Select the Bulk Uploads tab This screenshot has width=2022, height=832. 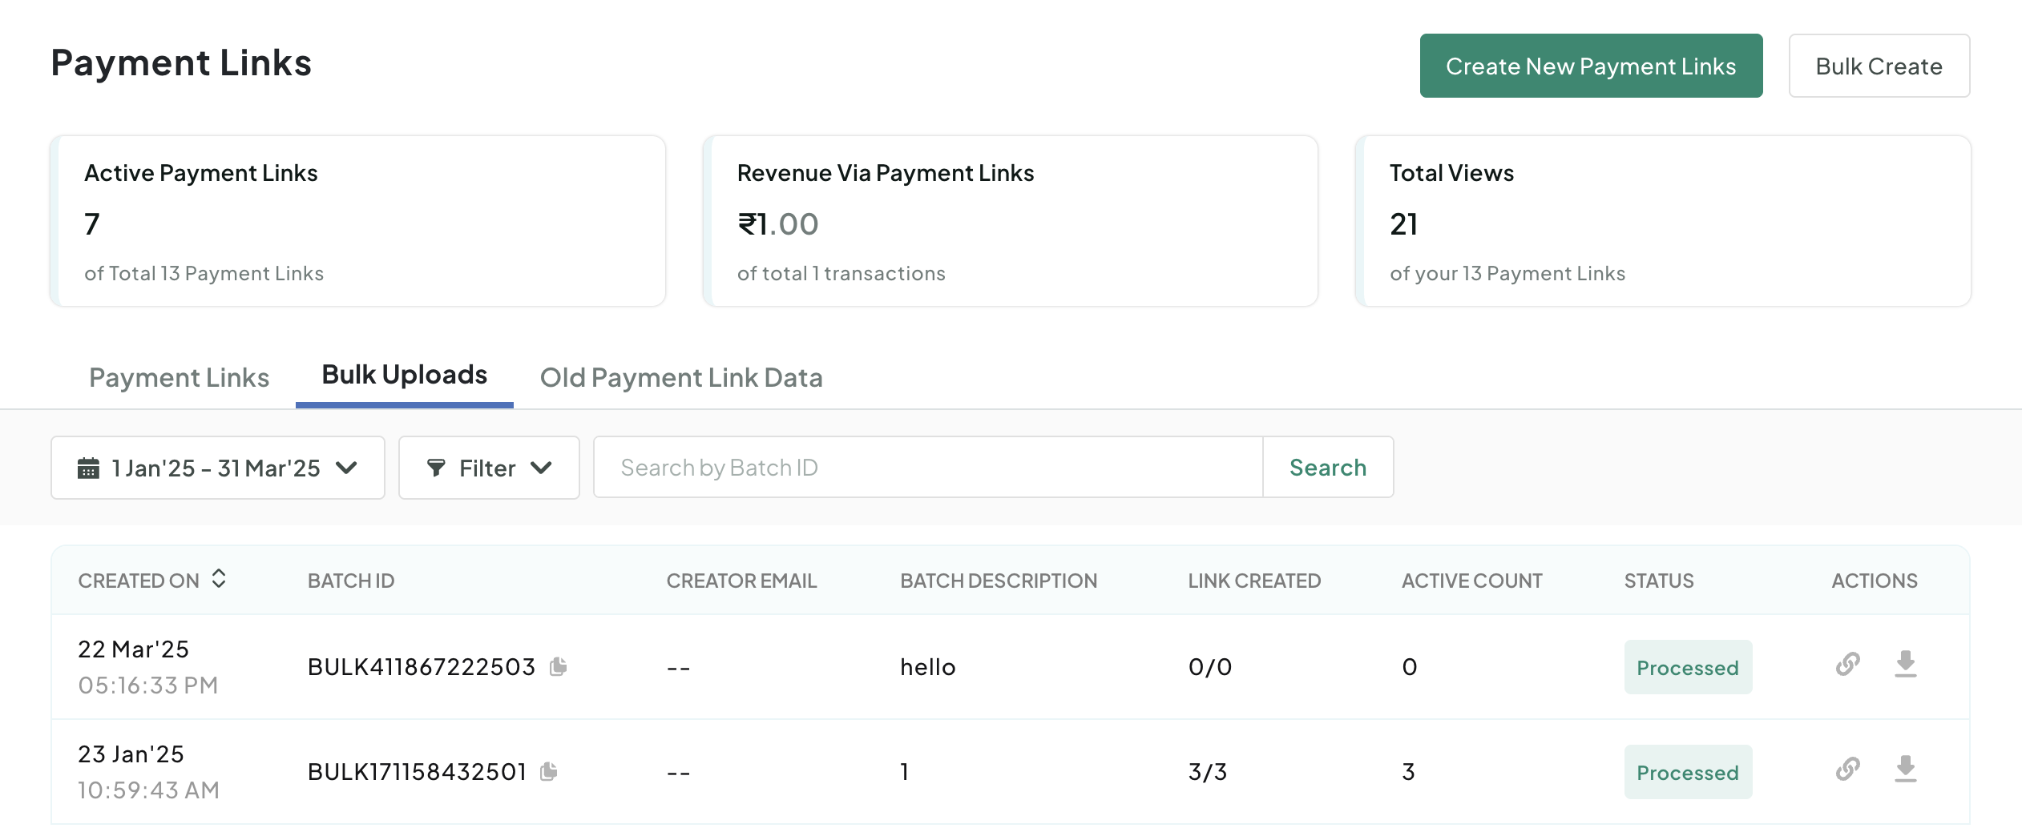(405, 375)
